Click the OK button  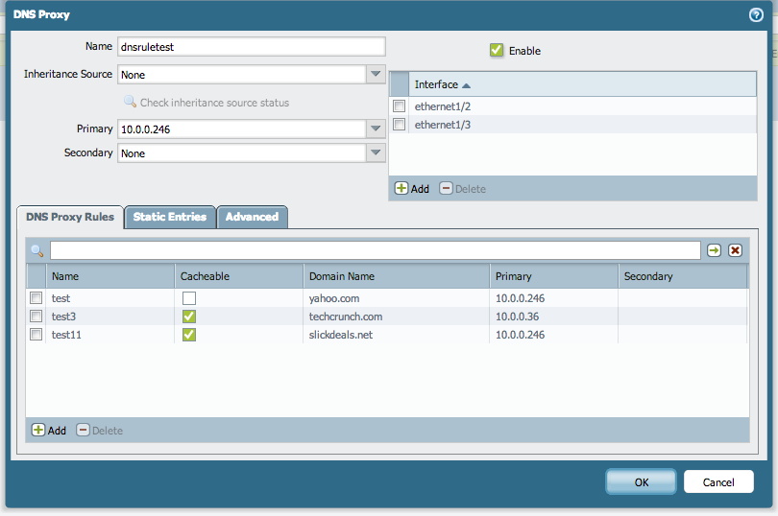click(x=641, y=481)
